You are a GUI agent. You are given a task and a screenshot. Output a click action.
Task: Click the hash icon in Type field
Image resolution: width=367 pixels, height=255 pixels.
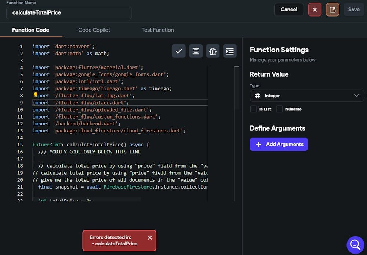click(x=258, y=96)
